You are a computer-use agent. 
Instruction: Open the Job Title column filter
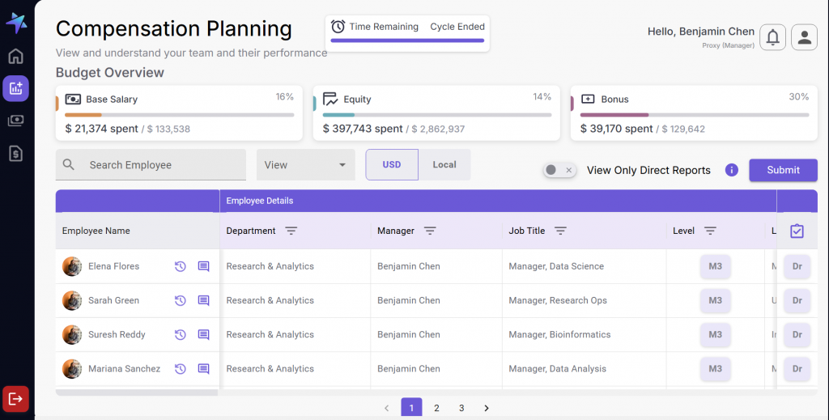(x=560, y=231)
